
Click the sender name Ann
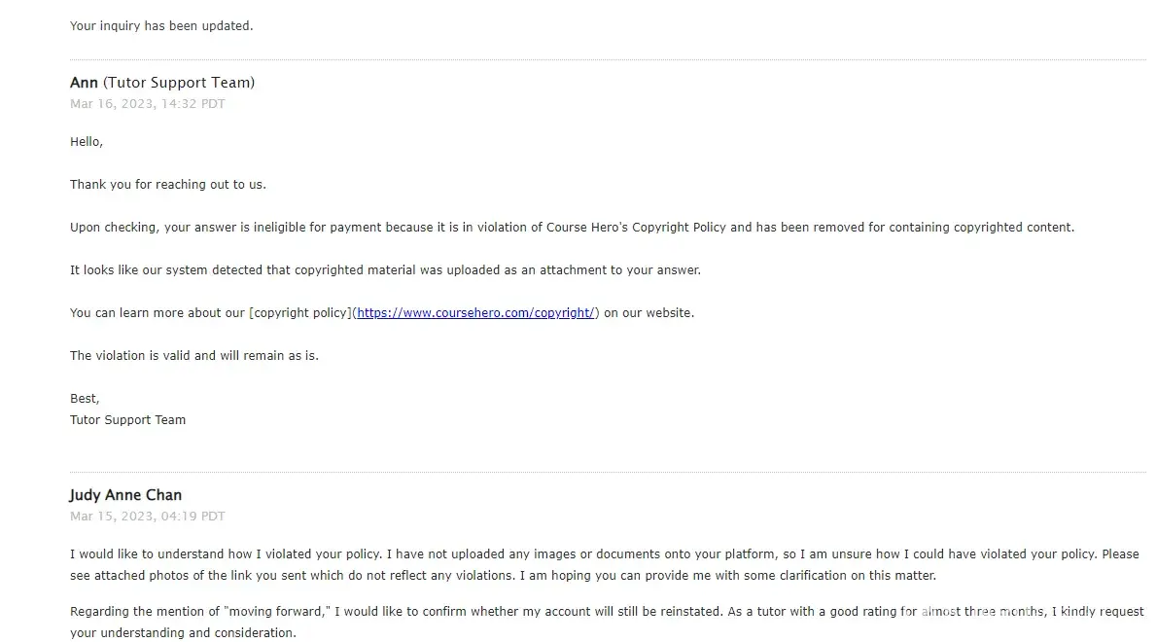pyautogui.click(x=84, y=83)
